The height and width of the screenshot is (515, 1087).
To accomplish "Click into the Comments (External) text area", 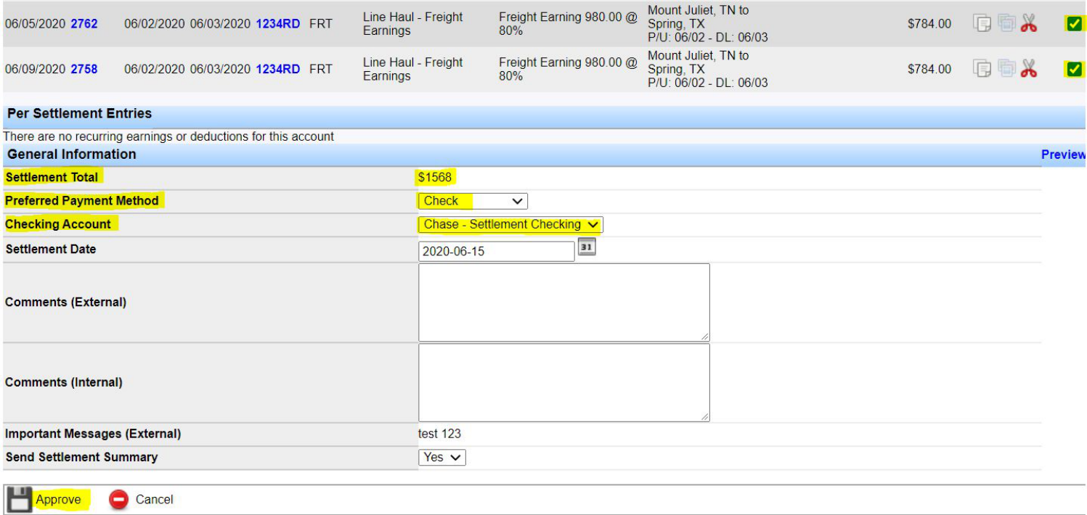I will pyautogui.click(x=564, y=302).
